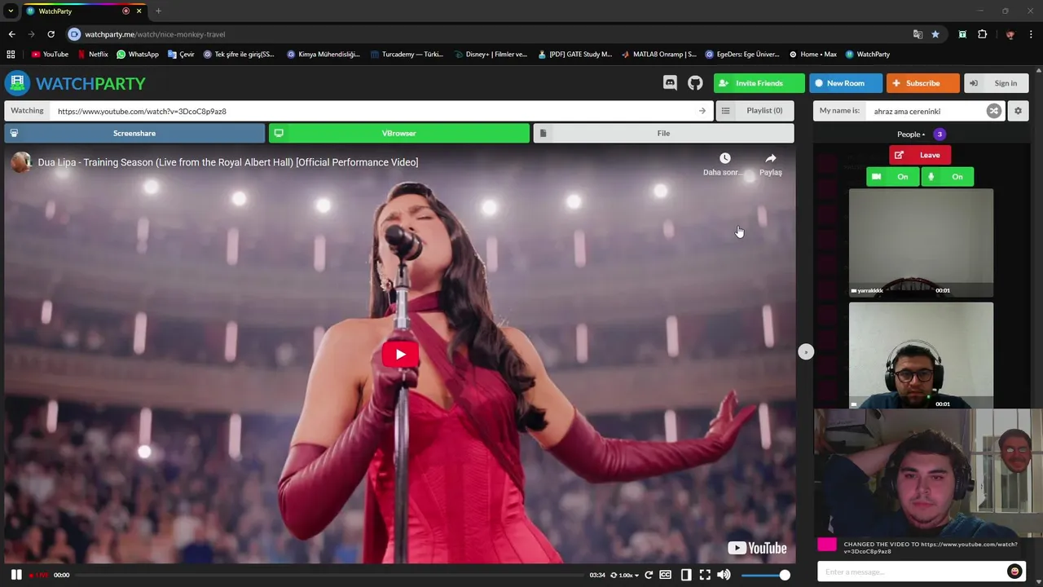Toggle the webcam On button
Screen dimensions: 1043x587
[892, 176]
